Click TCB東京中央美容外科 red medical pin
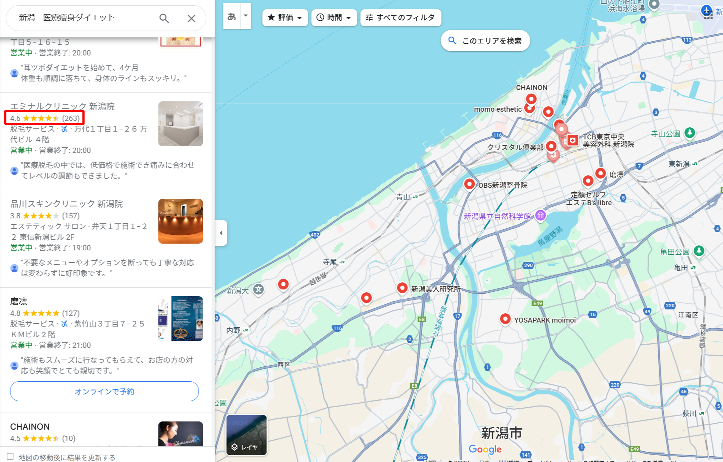This screenshot has height=462, width=723. tap(572, 140)
